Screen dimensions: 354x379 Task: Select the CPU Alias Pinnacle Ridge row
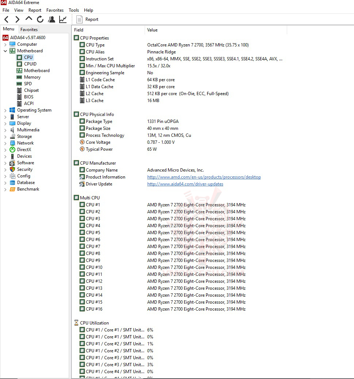coord(127,52)
